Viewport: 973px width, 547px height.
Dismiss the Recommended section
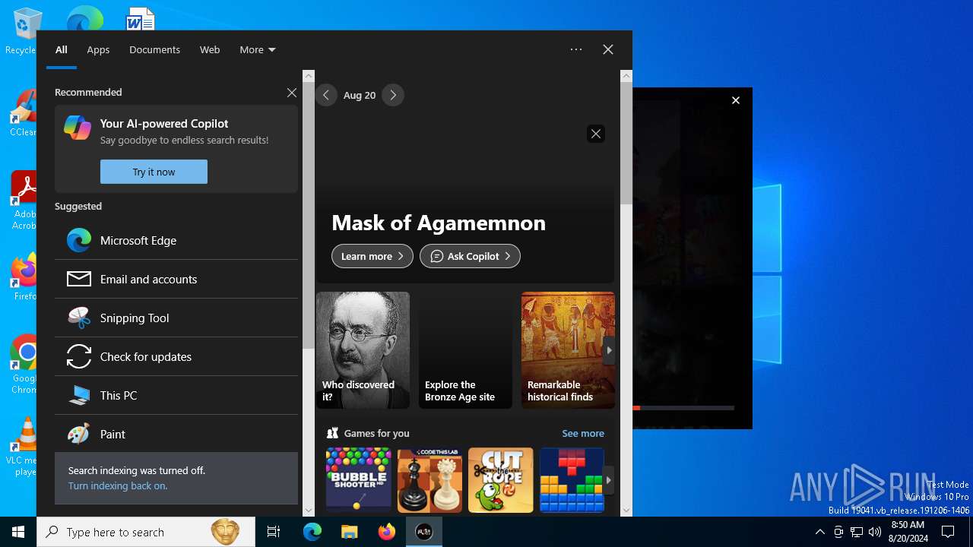pyautogui.click(x=292, y=93)
